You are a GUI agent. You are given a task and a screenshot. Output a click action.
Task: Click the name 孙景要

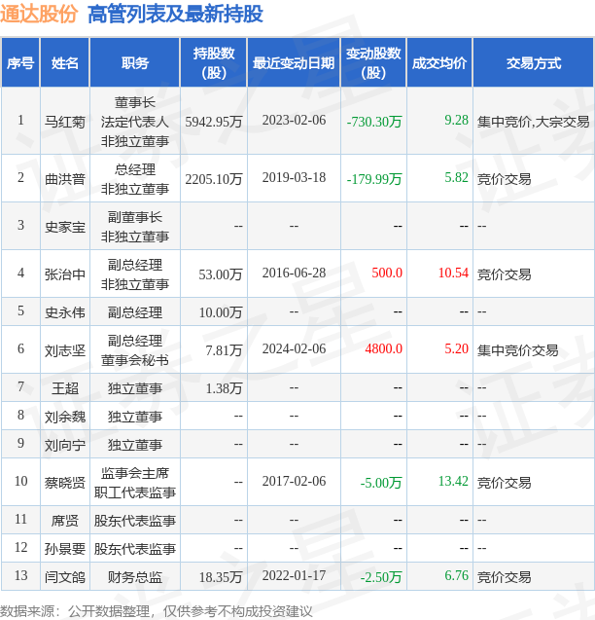click(x=65, y=549)
